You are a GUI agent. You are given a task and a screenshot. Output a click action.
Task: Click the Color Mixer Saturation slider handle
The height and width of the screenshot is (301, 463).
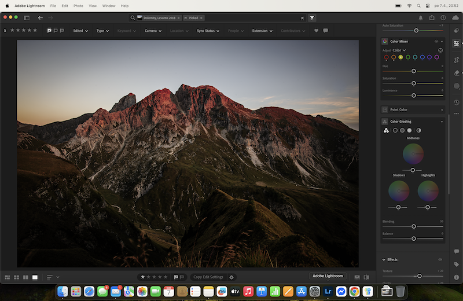click(413, 83)
